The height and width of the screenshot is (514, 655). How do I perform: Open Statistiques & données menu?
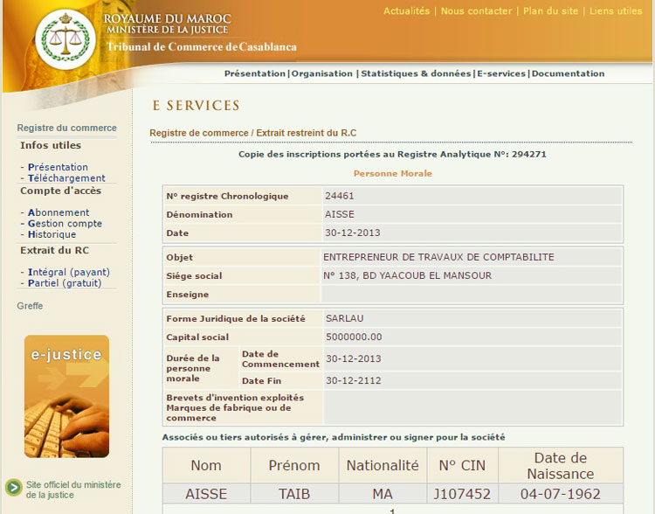pyautogui.click(x=416, y=73)
